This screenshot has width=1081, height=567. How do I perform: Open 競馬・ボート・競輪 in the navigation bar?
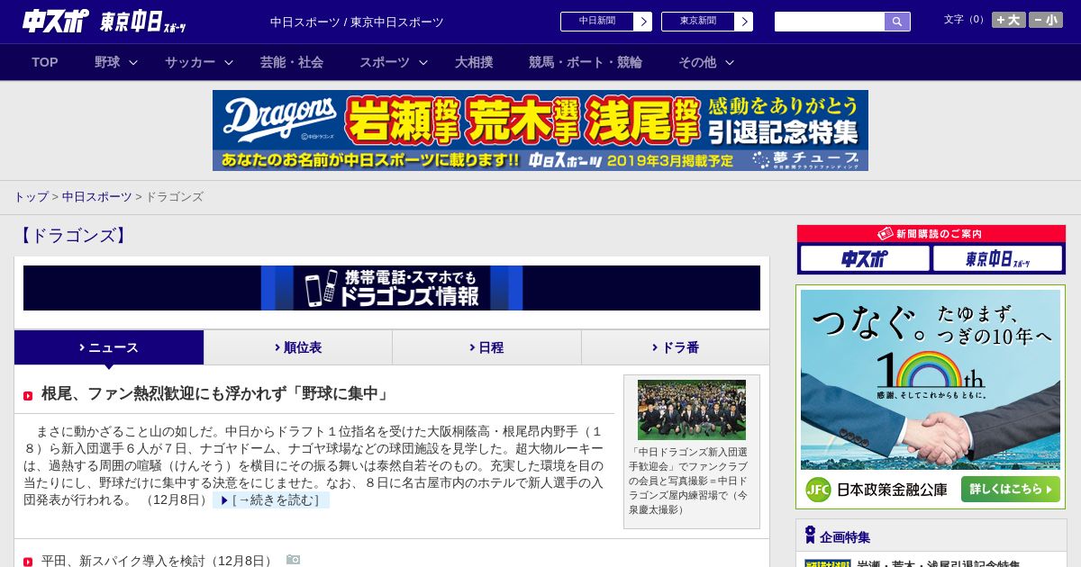(x=586, y=62)
